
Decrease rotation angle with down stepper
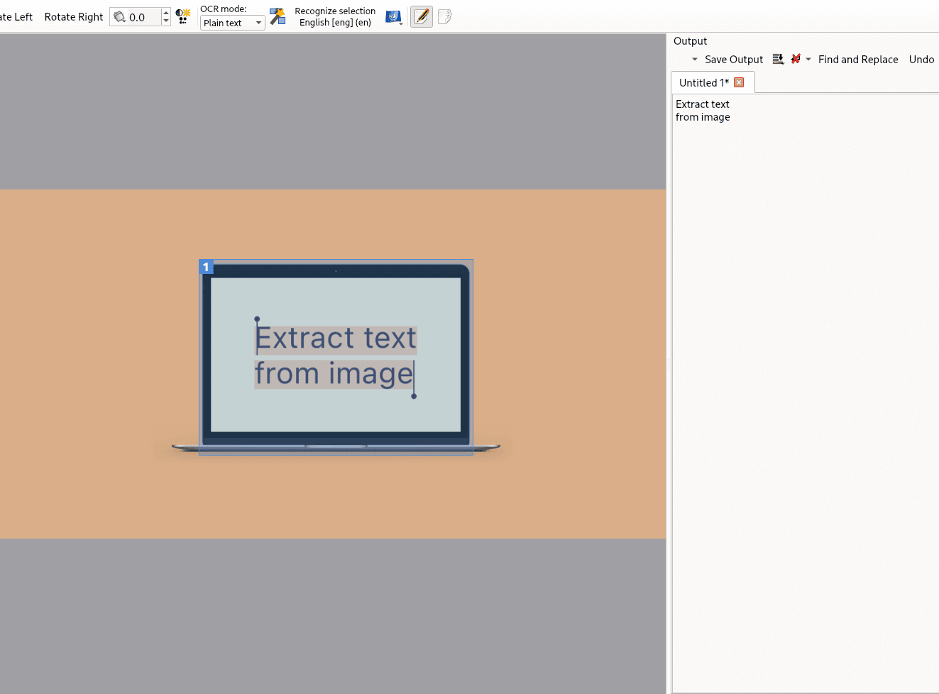(166, 21)
